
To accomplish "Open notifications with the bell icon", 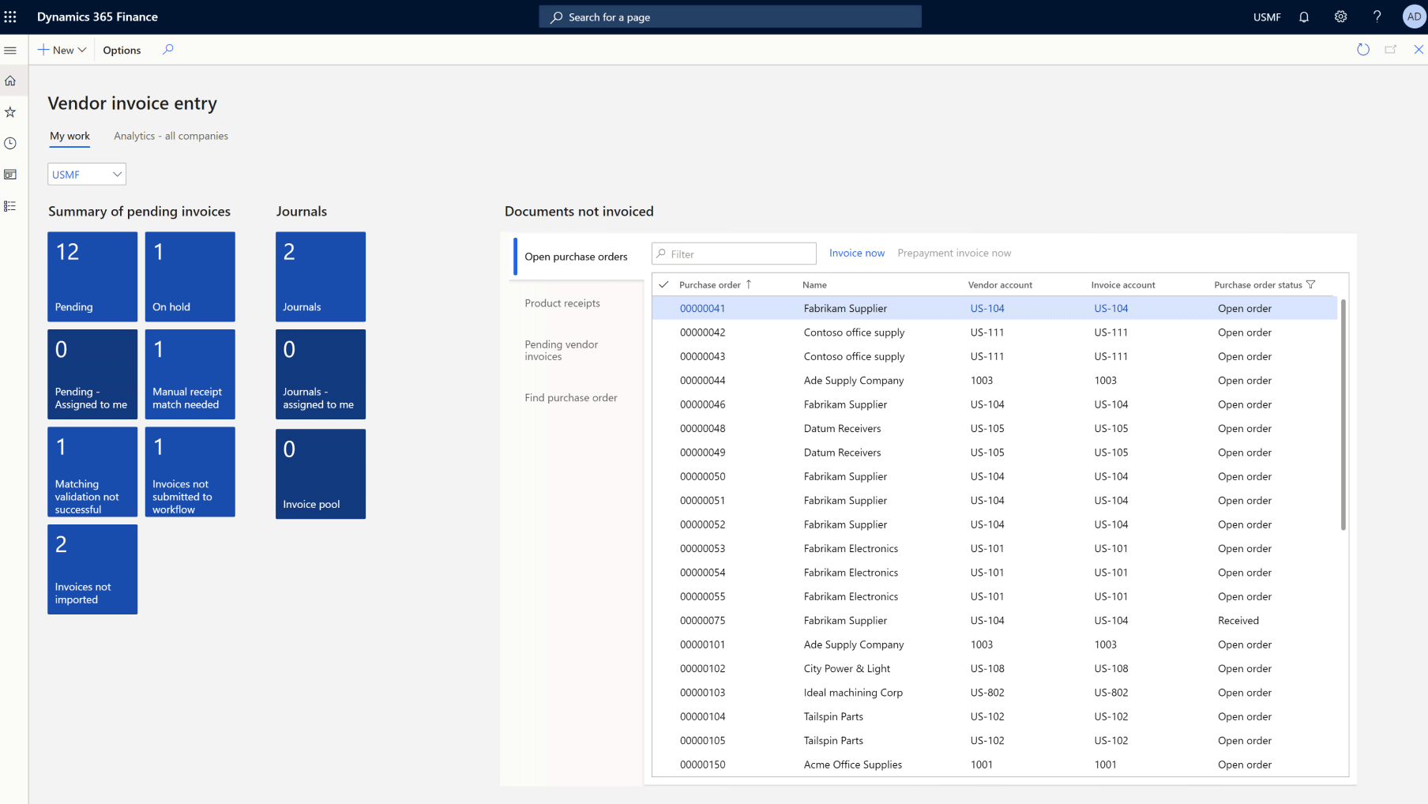I will (1304, 16).
